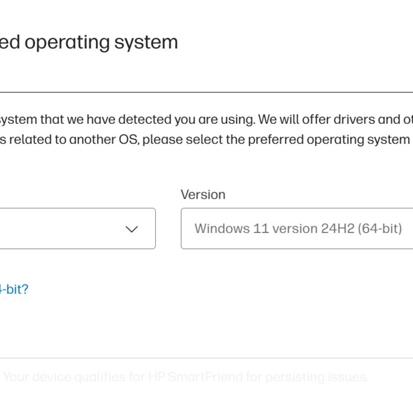Click the divider line above the SmartFriend notice

tap(206, 358)
